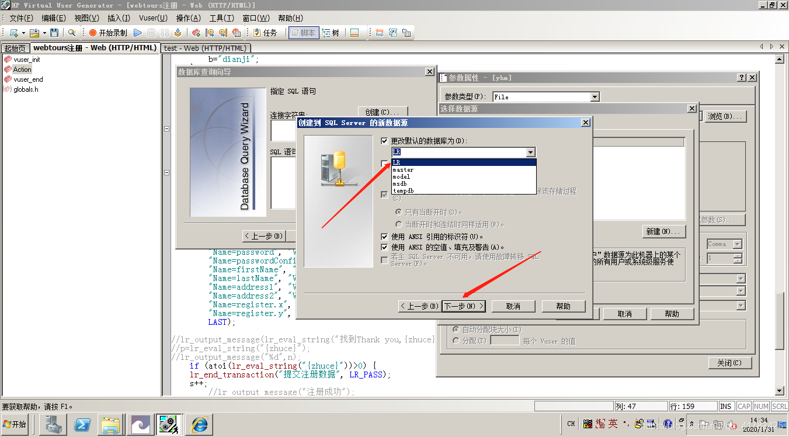Open the Parameter List <P> icon
Viewport: 789px width, 437px height.
(x=393, y=33)
